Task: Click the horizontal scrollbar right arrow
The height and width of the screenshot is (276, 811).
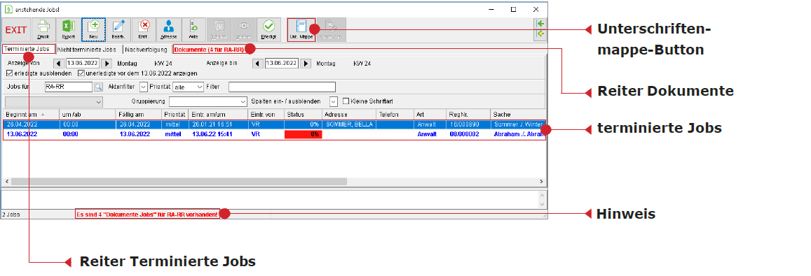Action: (541, 182)
